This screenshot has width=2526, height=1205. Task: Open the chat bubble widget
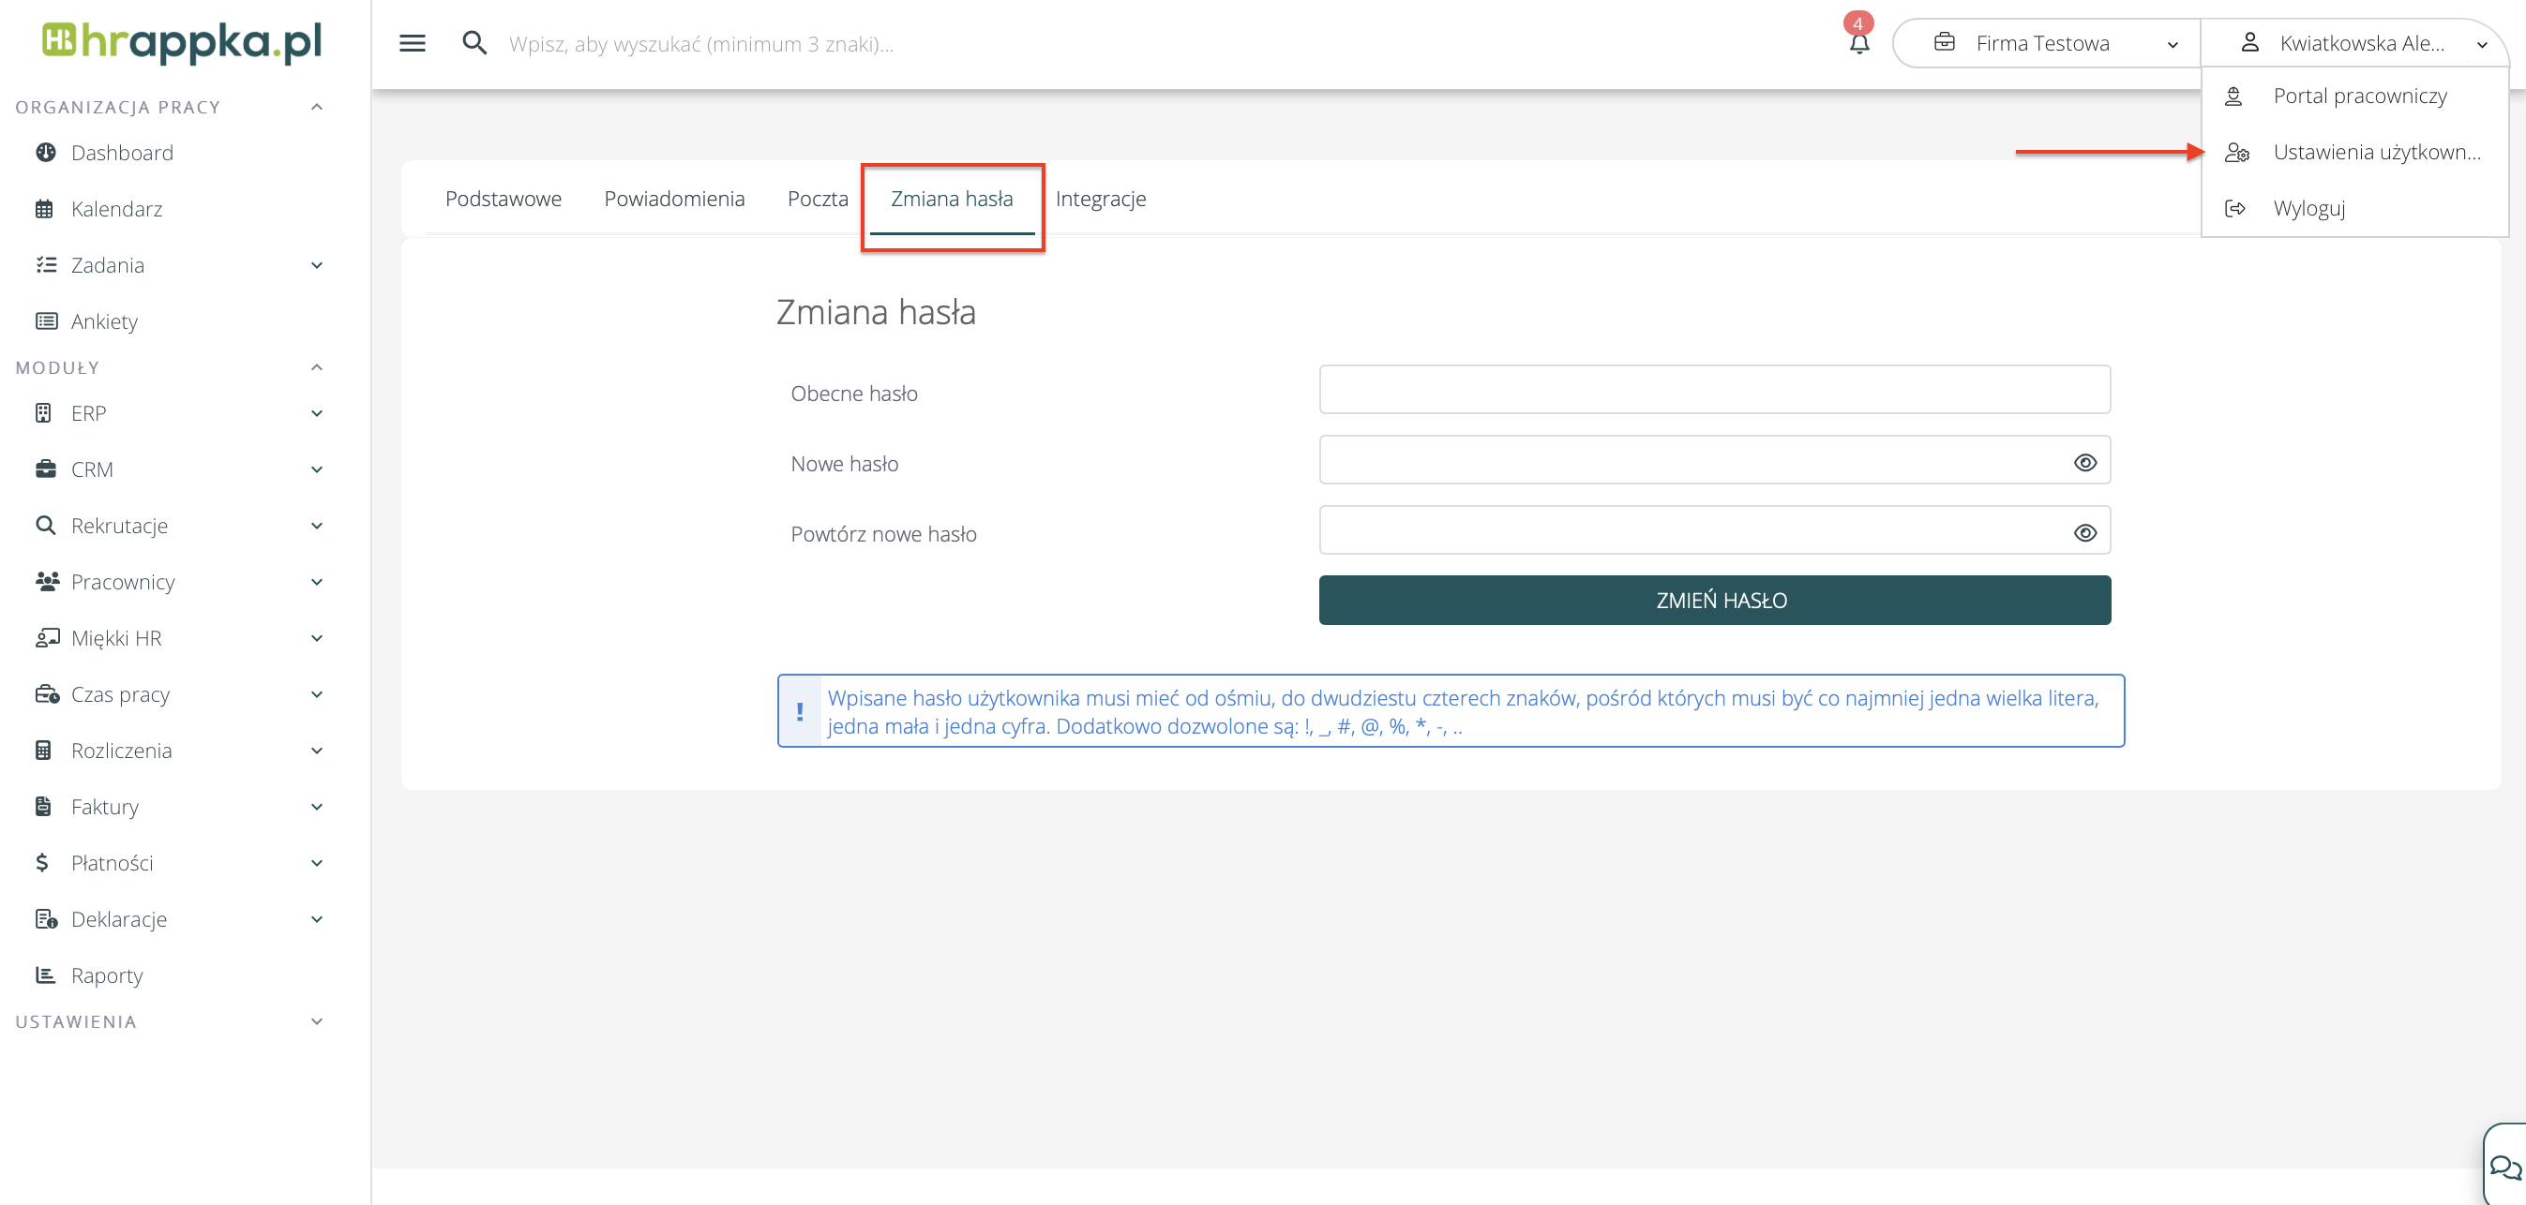pyautogui.click(x=2503, y=1167)
